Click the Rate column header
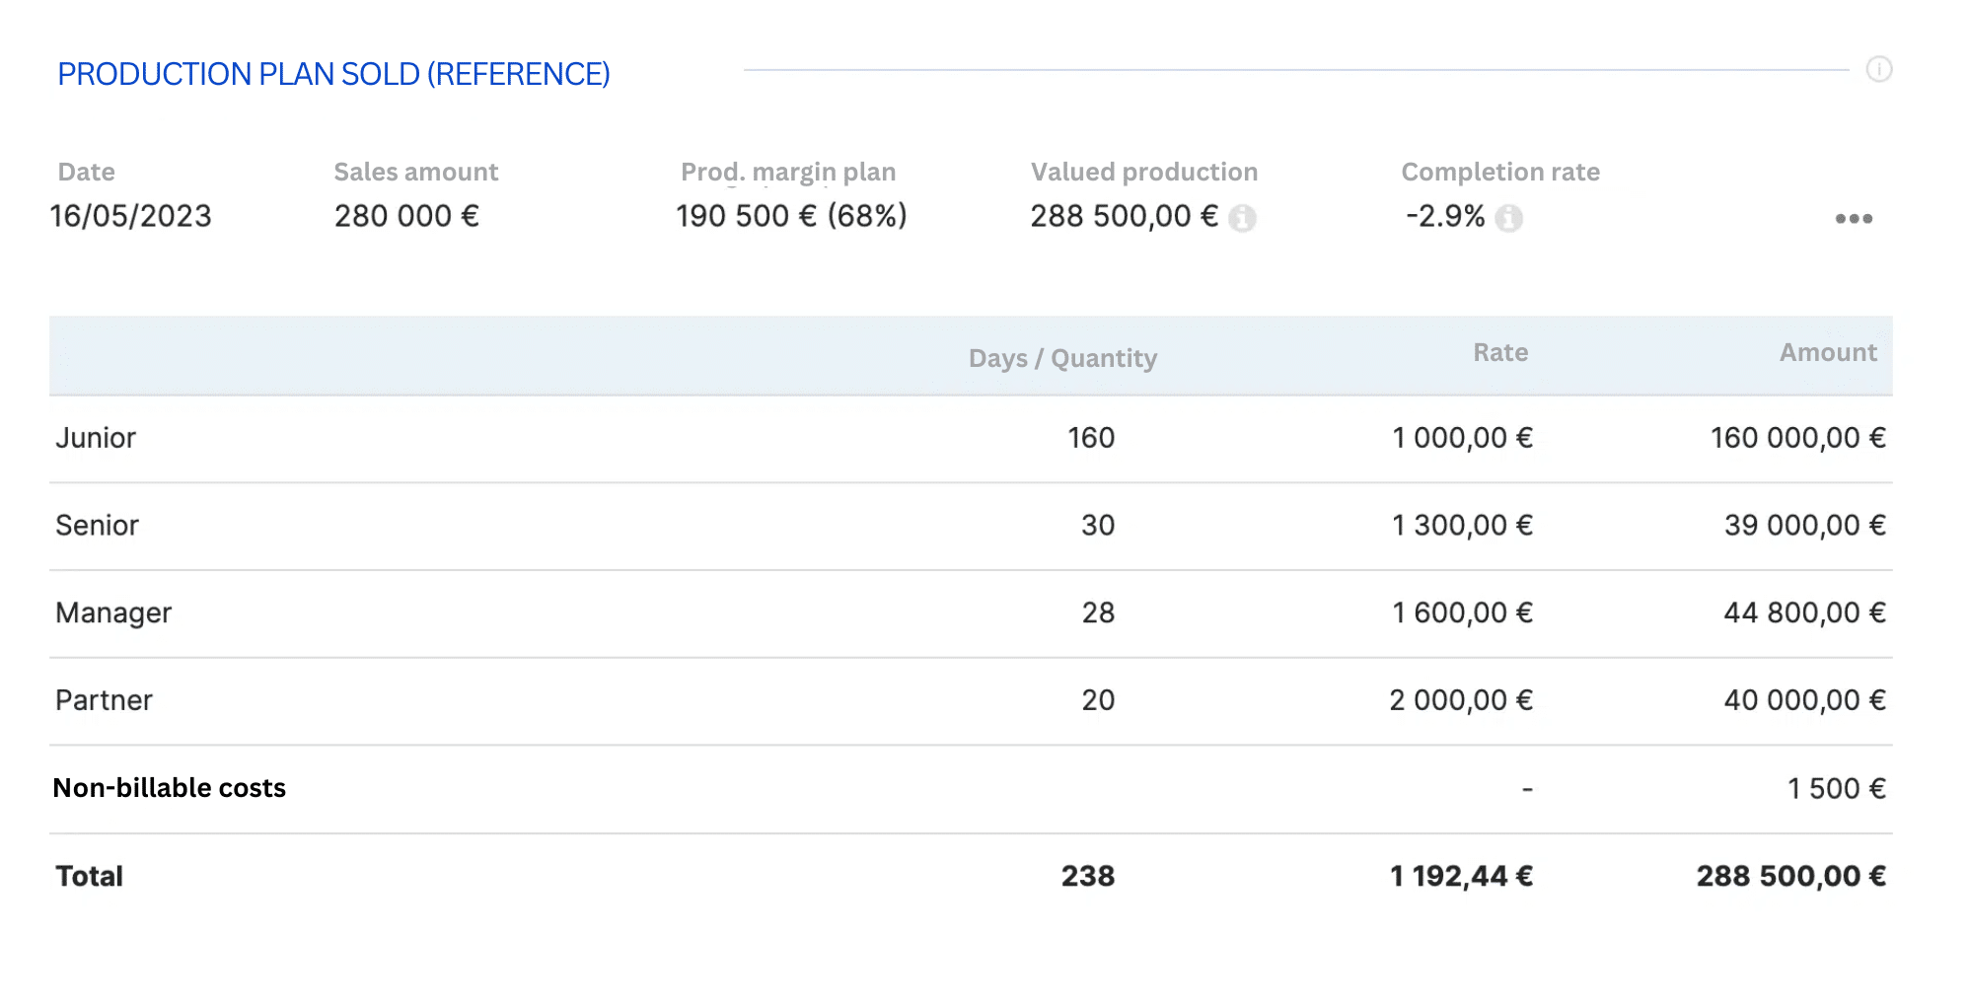Image resolution: width=1969 pixels, height=1008 pixels. coord(1499,353)
